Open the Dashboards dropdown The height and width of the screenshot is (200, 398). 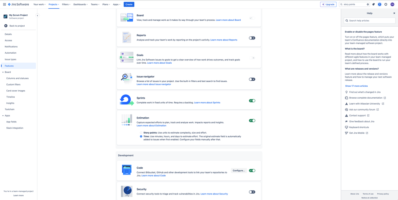point(81,4)
